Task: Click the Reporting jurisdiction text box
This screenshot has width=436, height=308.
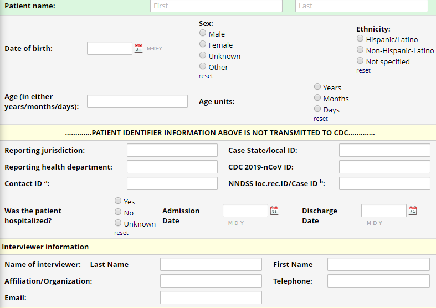Action: [x=172, y=150]
